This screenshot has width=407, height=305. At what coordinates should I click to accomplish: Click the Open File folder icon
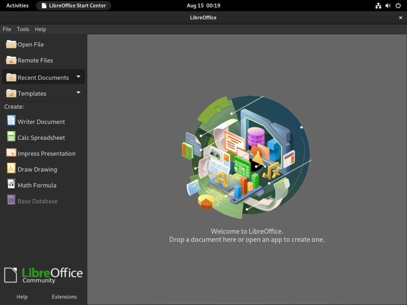pyautogui.click(x=11, y=44)
